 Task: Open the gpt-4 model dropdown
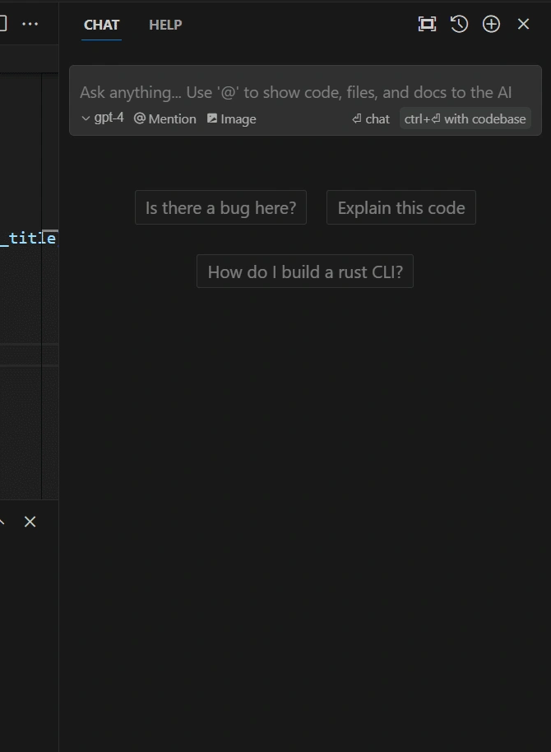[103, 118]
